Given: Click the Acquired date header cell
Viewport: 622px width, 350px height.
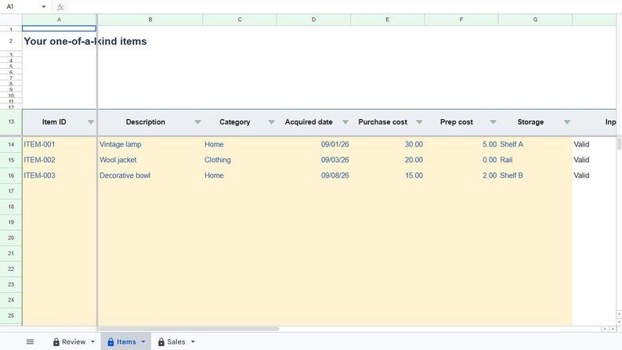Looking at the screenshot, I should (x=313, y=122).
